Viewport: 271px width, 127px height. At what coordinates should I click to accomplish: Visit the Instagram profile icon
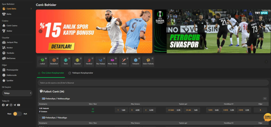[x=11, y=105]
